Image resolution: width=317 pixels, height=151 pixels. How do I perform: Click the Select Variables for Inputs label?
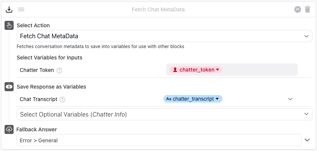pos(50,58)
